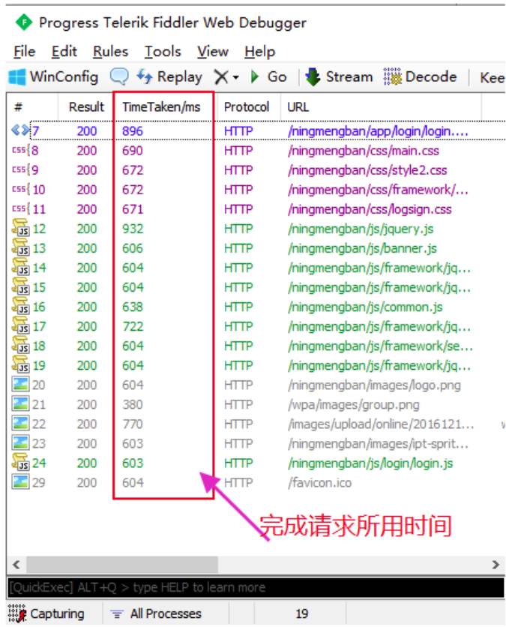The width and height of the screenshot is (506, 627).
Task: Click JS script icon of session 18
Action: [x=20, y=345]
